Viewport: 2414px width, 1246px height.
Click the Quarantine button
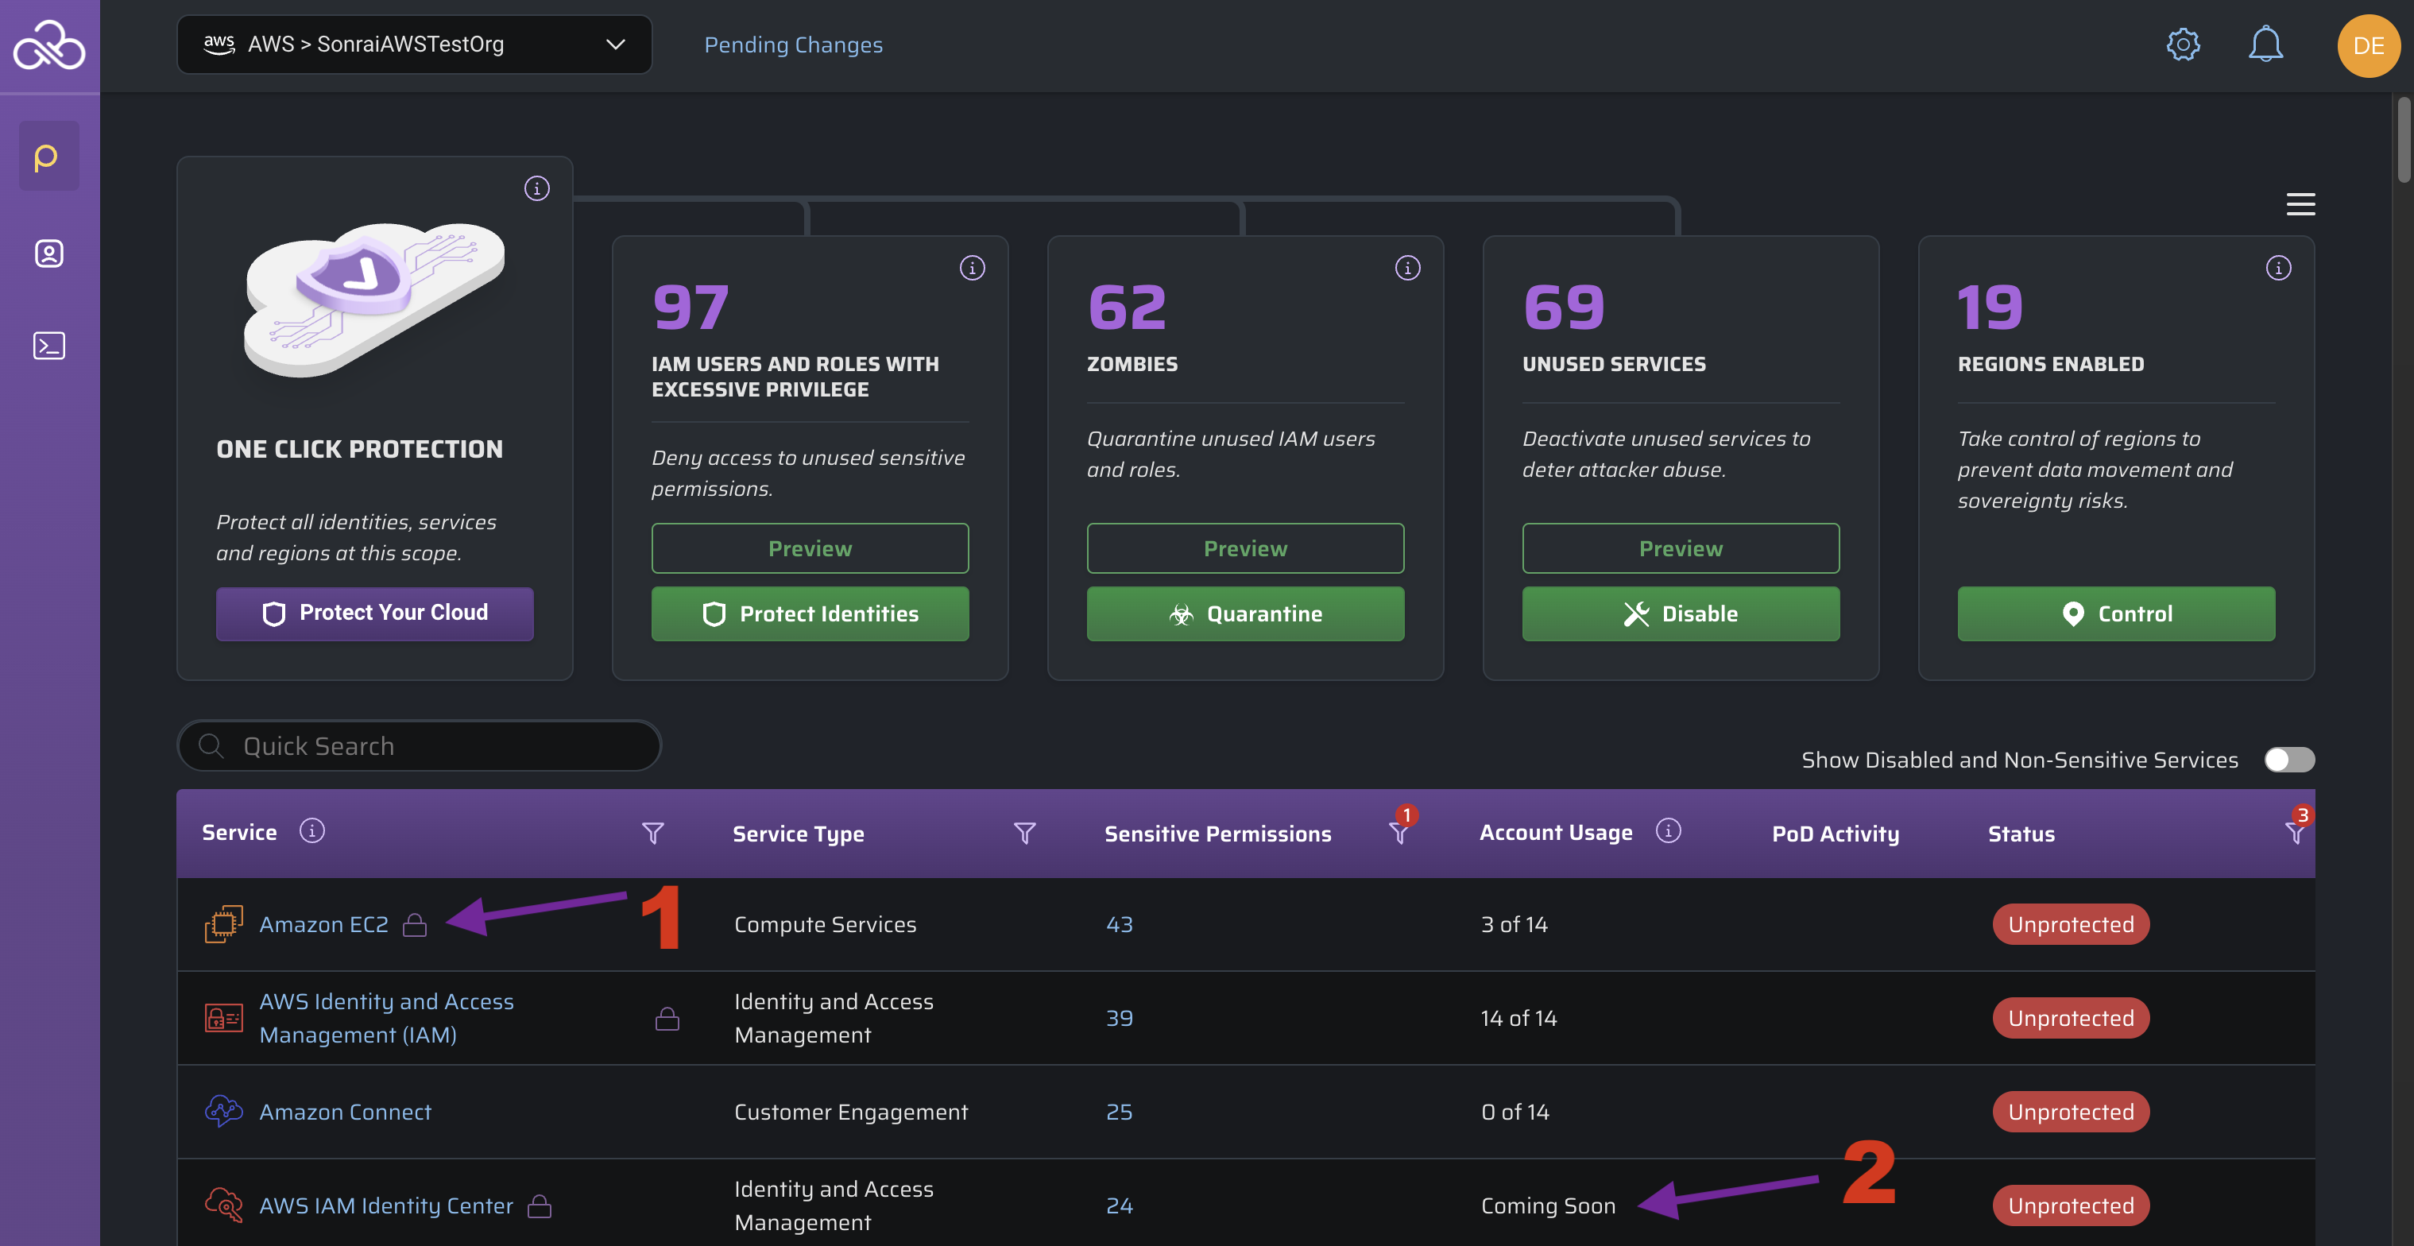pyautogui.click(x=1244, y=613)
